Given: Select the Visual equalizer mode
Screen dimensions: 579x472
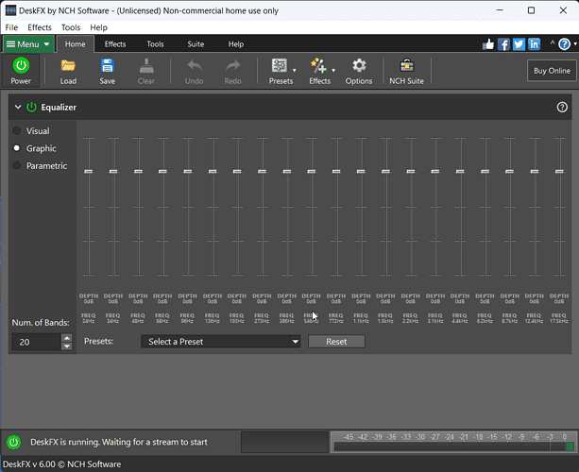Looking at the screenshot, I should tap(17, 130).
